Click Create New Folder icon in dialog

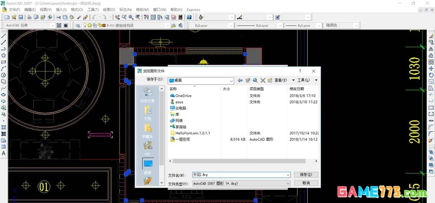click(x=270, y=80)
